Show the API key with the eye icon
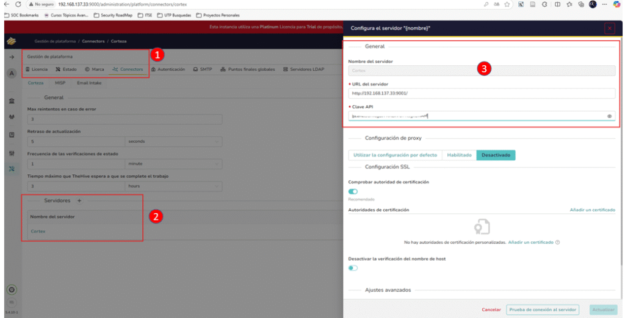Screen dimensions: 625x318 click(x=610, y=116)
